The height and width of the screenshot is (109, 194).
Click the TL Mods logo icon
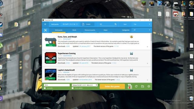[x=130, y=86]
